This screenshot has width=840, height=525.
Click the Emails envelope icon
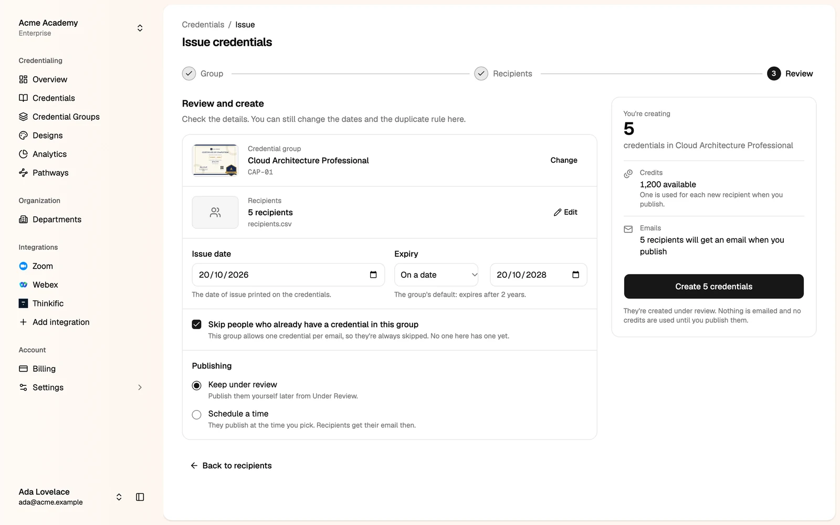[x=628, y=229]
